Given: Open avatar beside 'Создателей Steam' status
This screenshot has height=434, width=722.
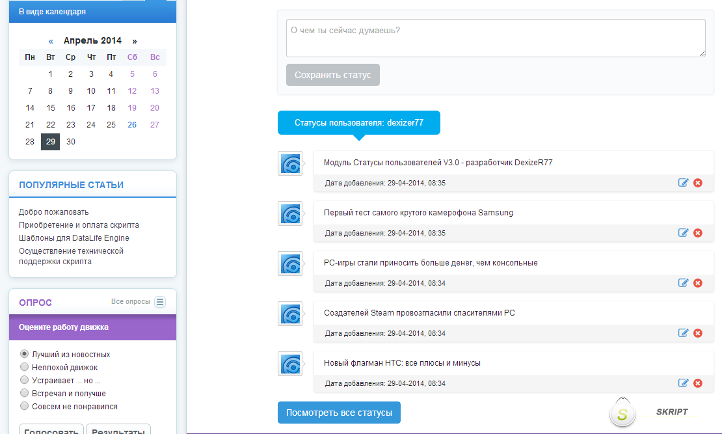Looking at the screenshot, I should (290, 314).
